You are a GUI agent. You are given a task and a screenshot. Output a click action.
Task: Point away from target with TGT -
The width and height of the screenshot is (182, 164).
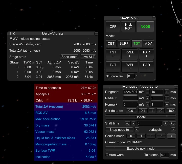[113, 67]
